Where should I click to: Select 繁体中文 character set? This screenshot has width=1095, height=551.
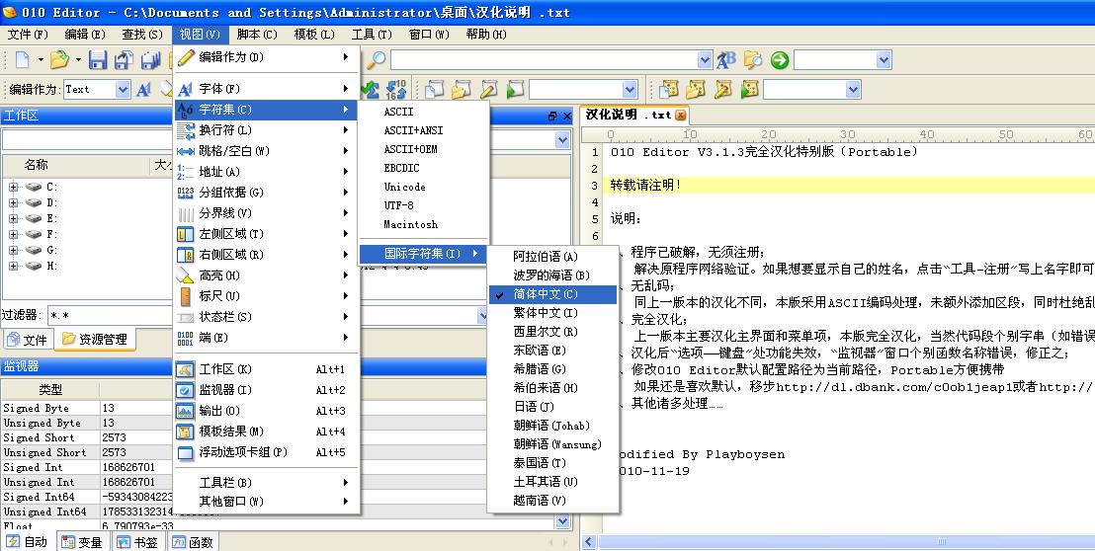552,313
